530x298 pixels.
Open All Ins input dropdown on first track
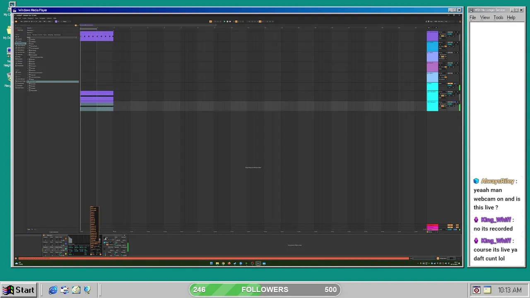click(x=443, y=32)
